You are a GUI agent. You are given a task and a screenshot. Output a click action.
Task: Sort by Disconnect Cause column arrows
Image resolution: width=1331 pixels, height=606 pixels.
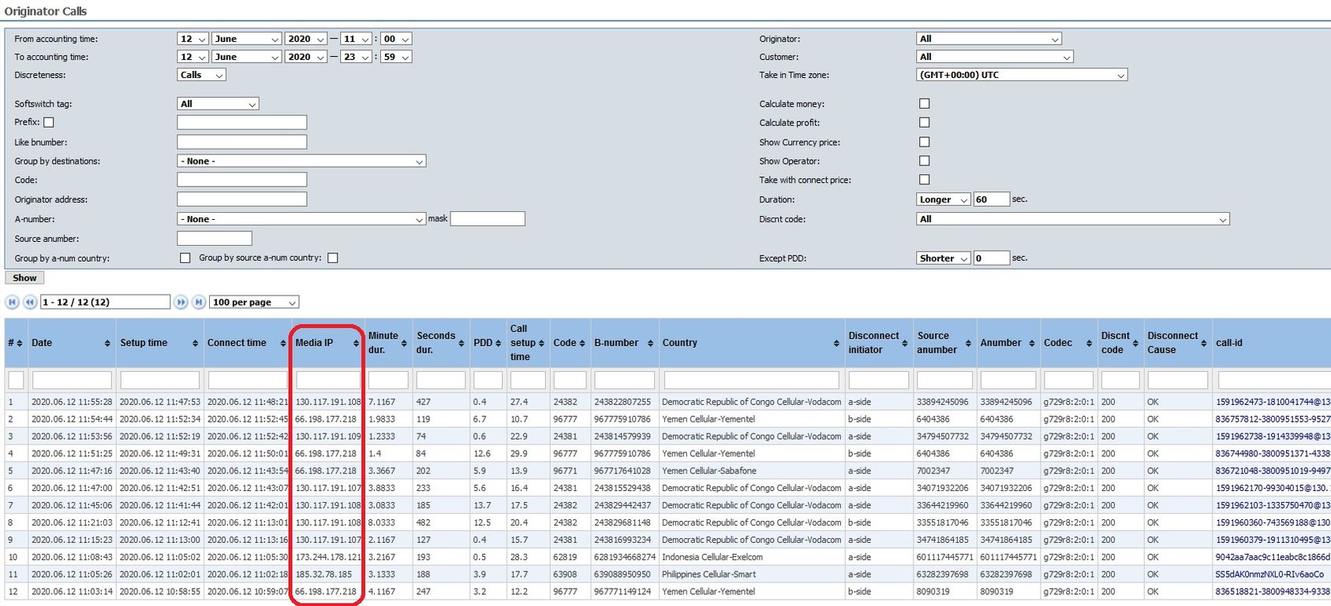tap(1203, 343)
